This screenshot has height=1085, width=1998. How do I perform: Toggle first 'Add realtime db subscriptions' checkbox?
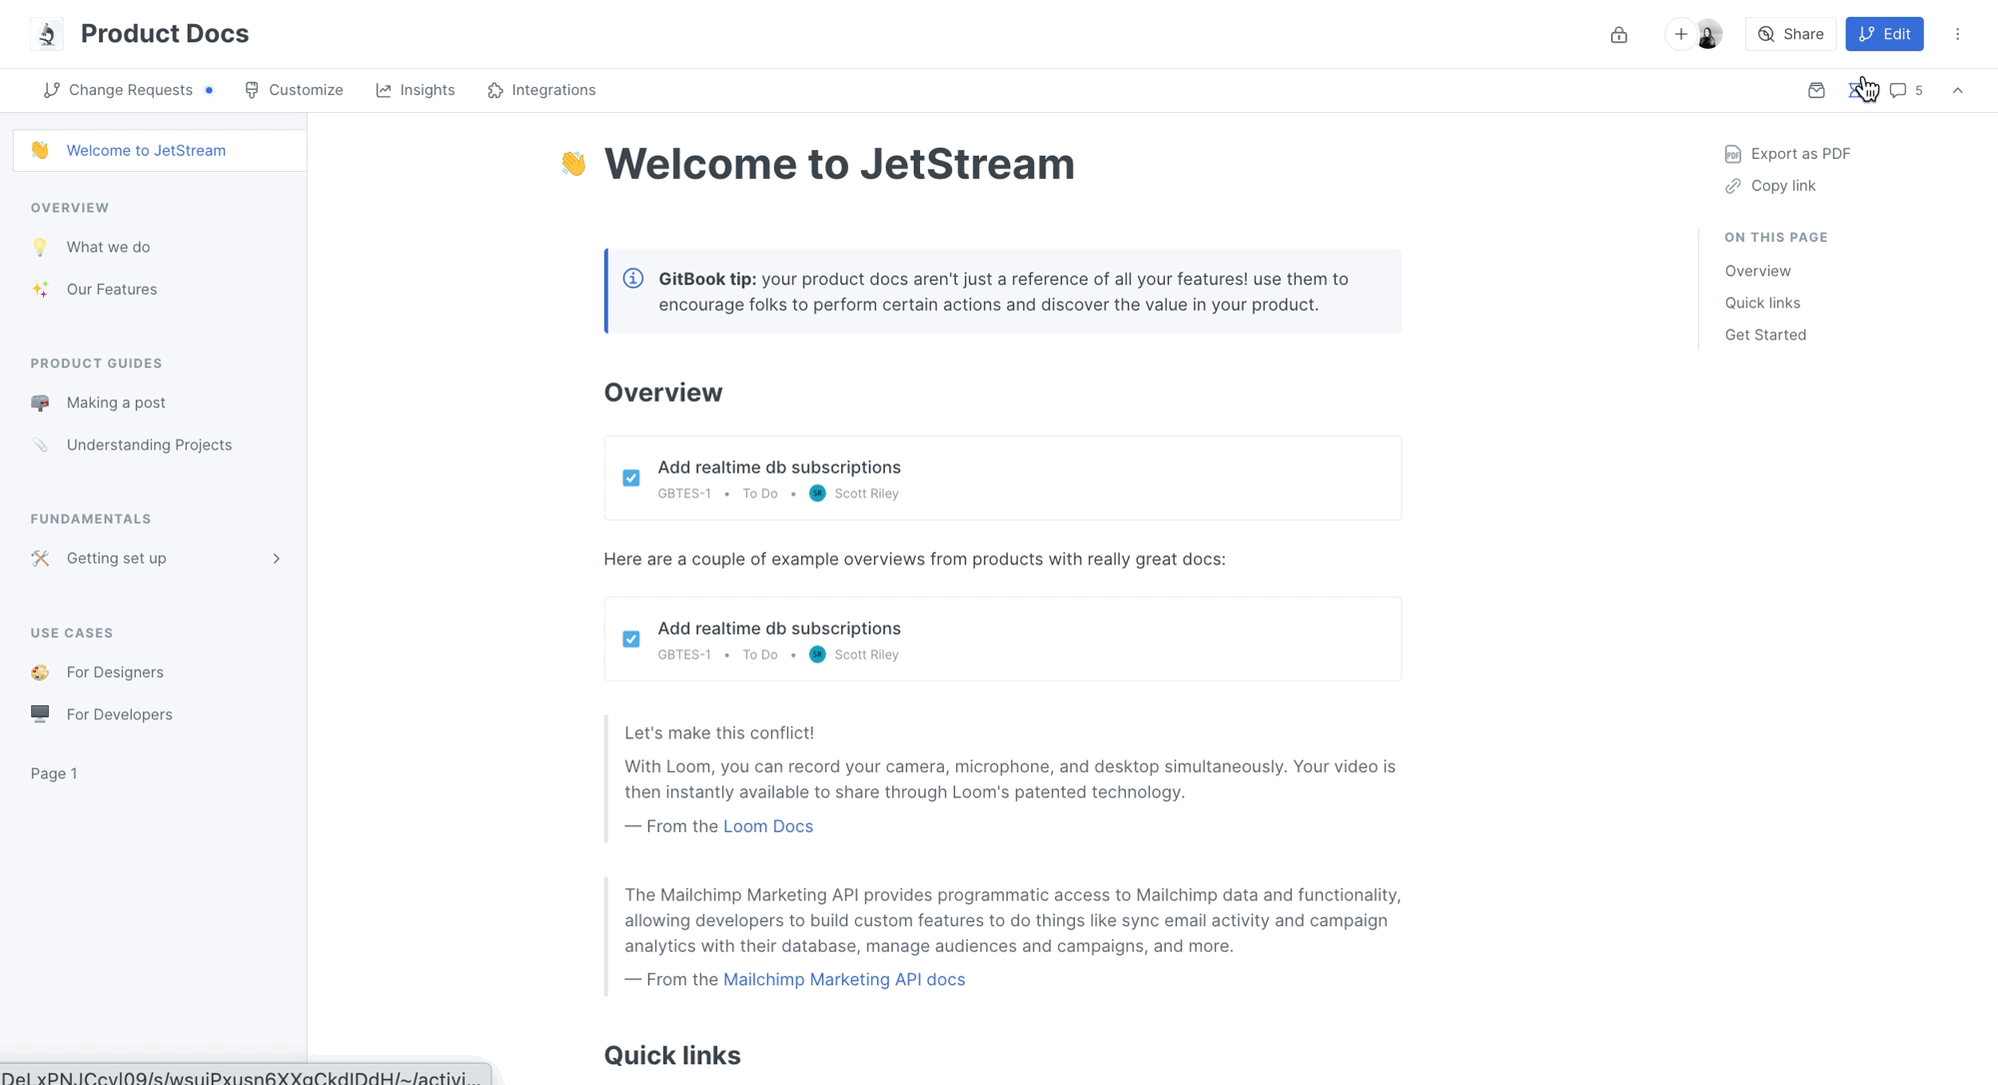click(631, 479)
